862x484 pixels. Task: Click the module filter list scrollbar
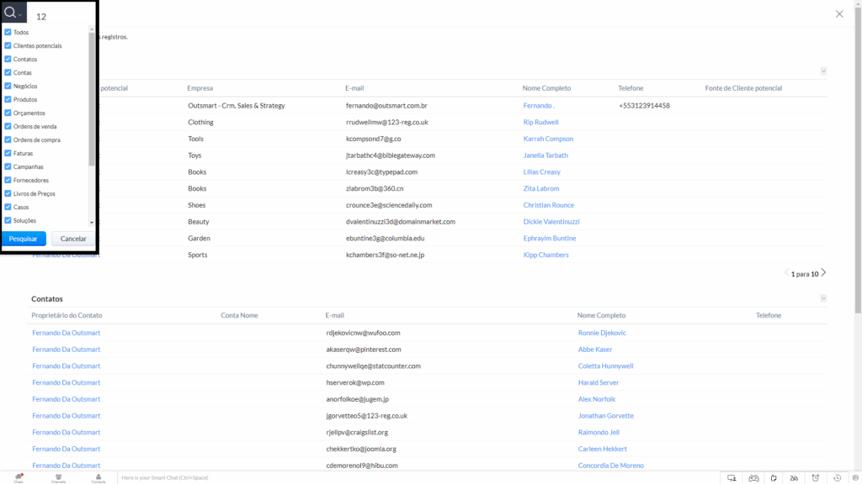[x=91, y=99]
